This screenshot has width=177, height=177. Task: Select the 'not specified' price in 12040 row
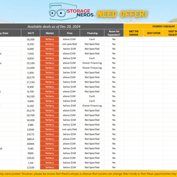click(70, 130)
